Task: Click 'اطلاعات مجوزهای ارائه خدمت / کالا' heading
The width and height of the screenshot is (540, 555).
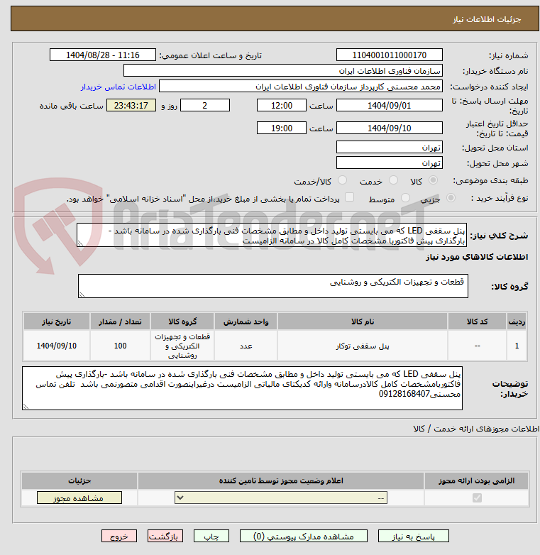Action: [476, 429]
